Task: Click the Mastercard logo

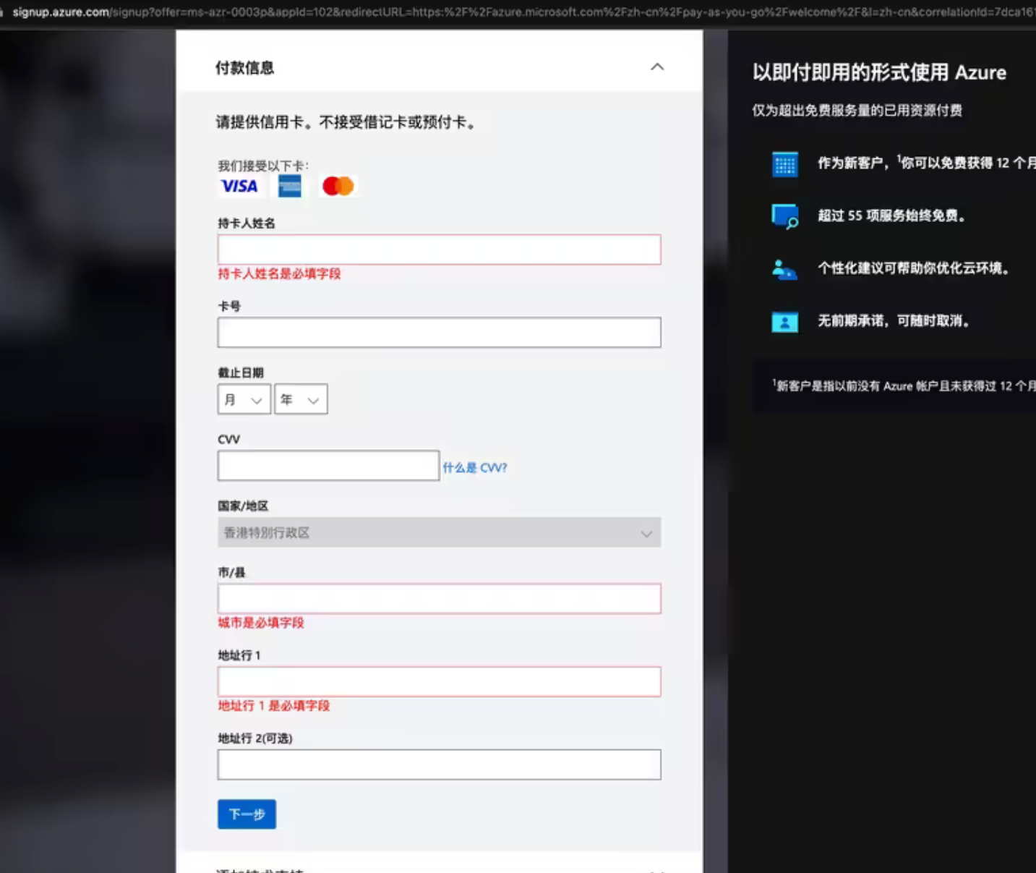Action: pyautogui.click(x=338, y=187)
